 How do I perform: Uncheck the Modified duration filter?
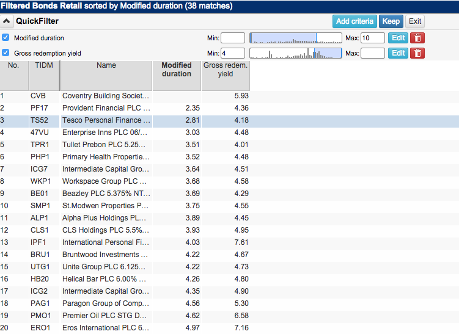pos(6,38)
